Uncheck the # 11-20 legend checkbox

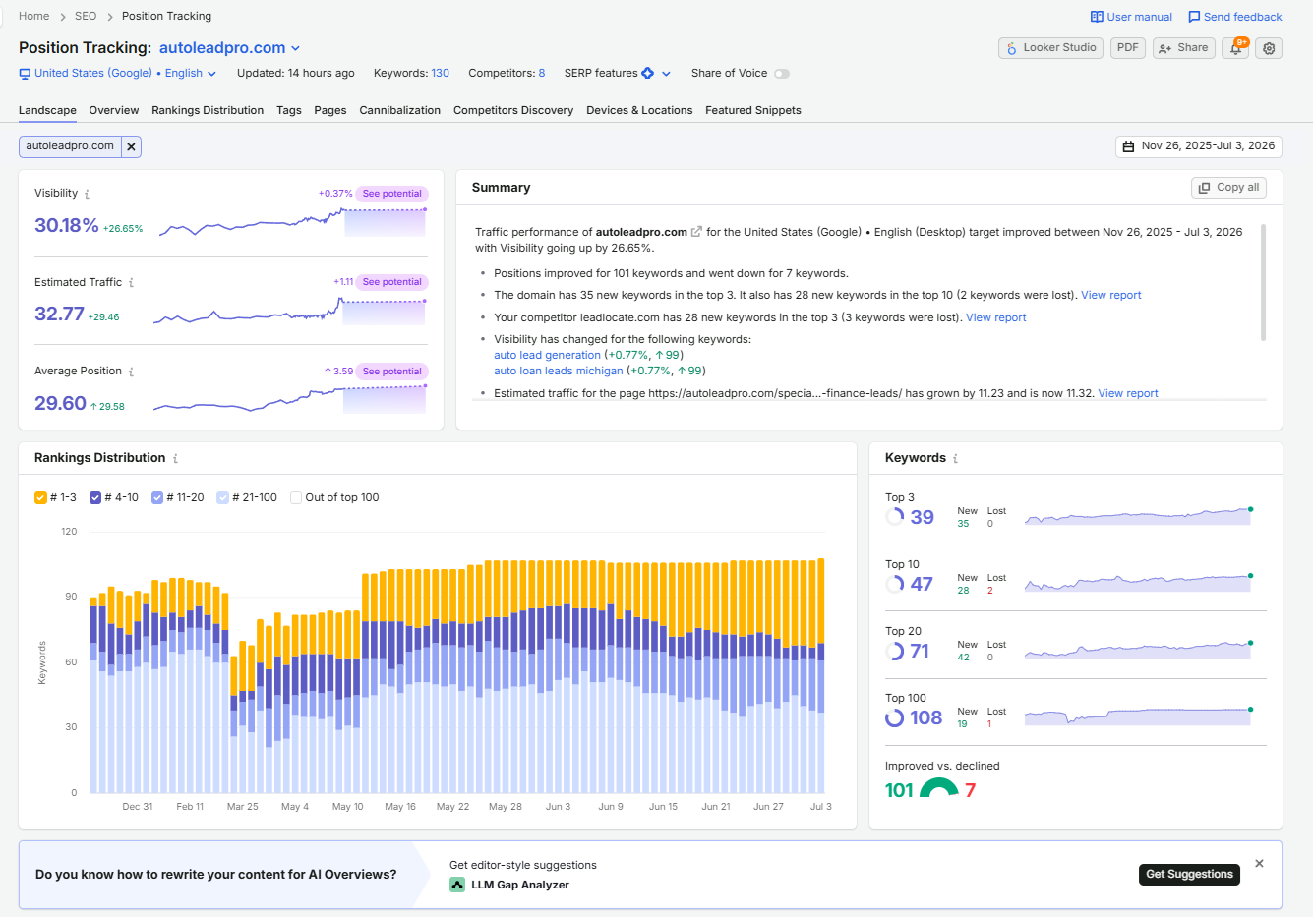coord(157,497)
